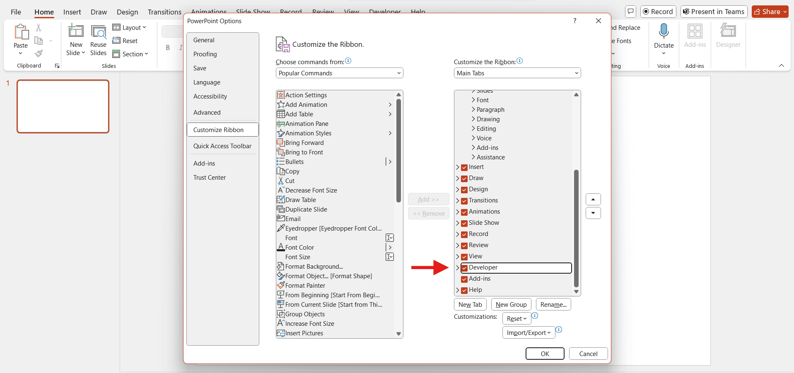Image resolution: width=794 pixels, height=373 pixels.
Task: Click the Reset slide icon in ribbon
Action: pyautogui.click(x=116, y=41)
